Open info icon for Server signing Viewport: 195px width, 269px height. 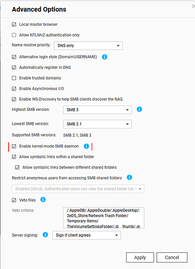[x=45, y=235]
